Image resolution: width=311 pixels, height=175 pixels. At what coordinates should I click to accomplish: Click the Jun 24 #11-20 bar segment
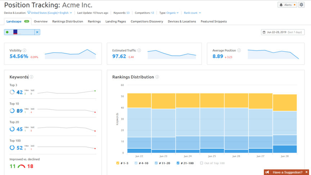coord(188,143)
